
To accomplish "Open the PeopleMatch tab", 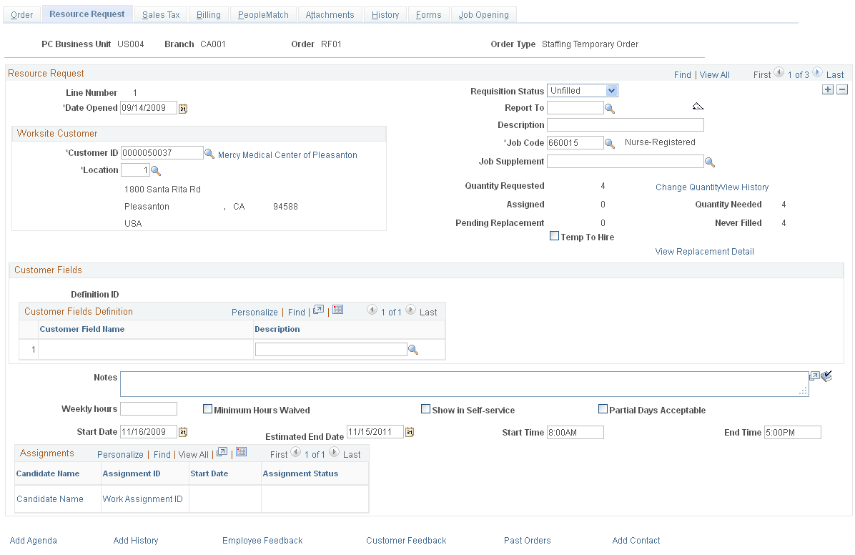I will click(x=263, y=15).
